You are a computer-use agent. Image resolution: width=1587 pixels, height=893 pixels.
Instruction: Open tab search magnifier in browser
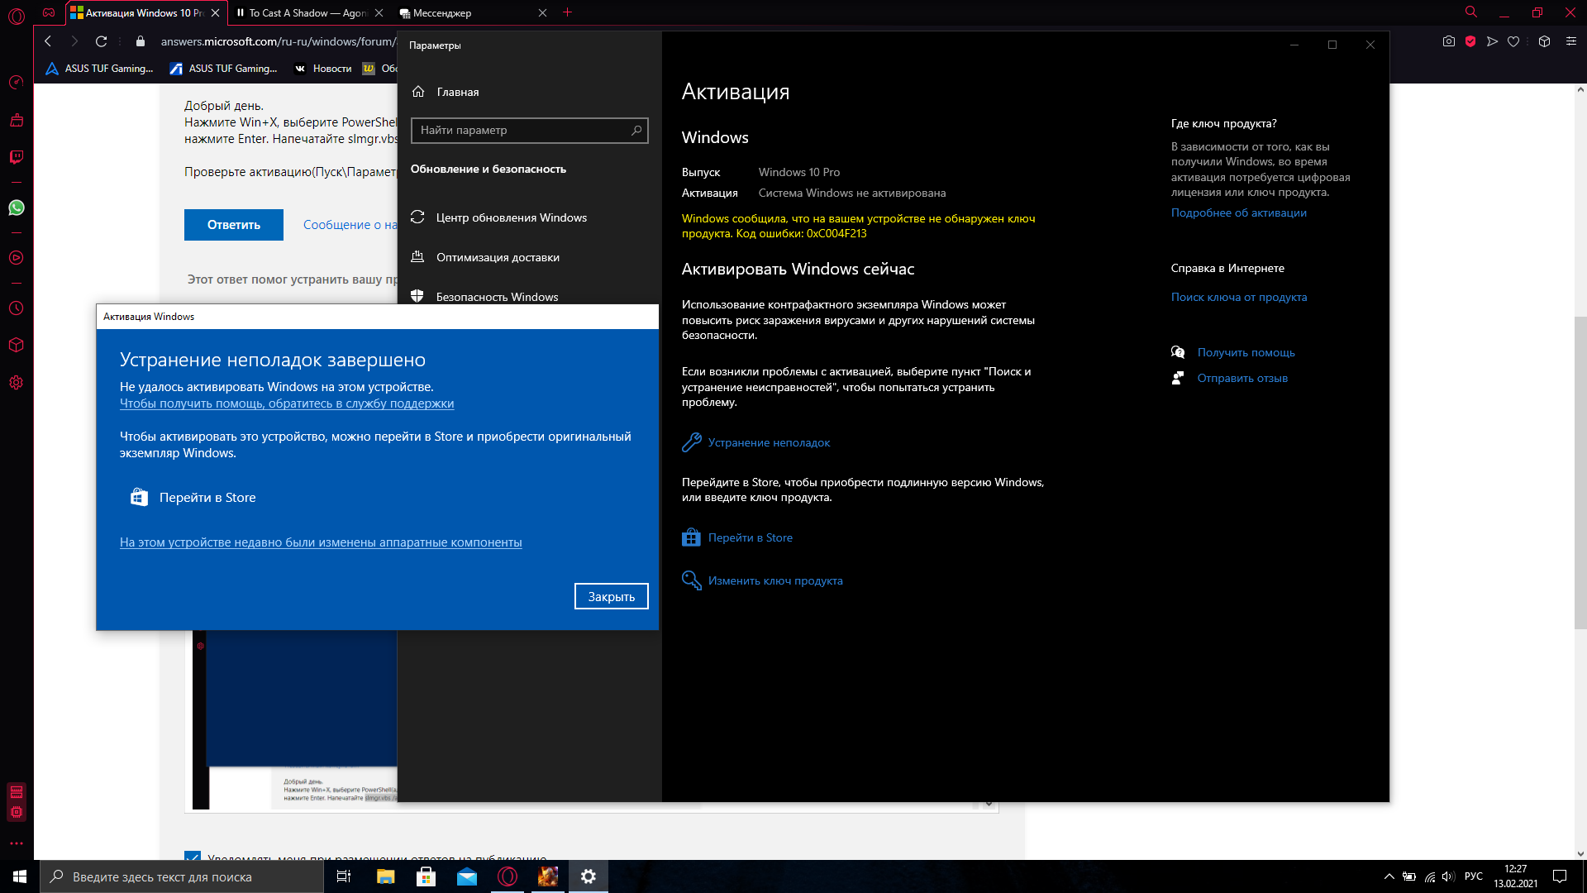click(x=1471, y=12)
